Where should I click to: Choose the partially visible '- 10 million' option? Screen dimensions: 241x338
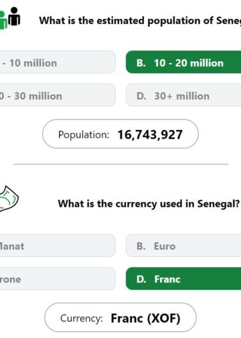pyautogui.click(x=58, y=62)
